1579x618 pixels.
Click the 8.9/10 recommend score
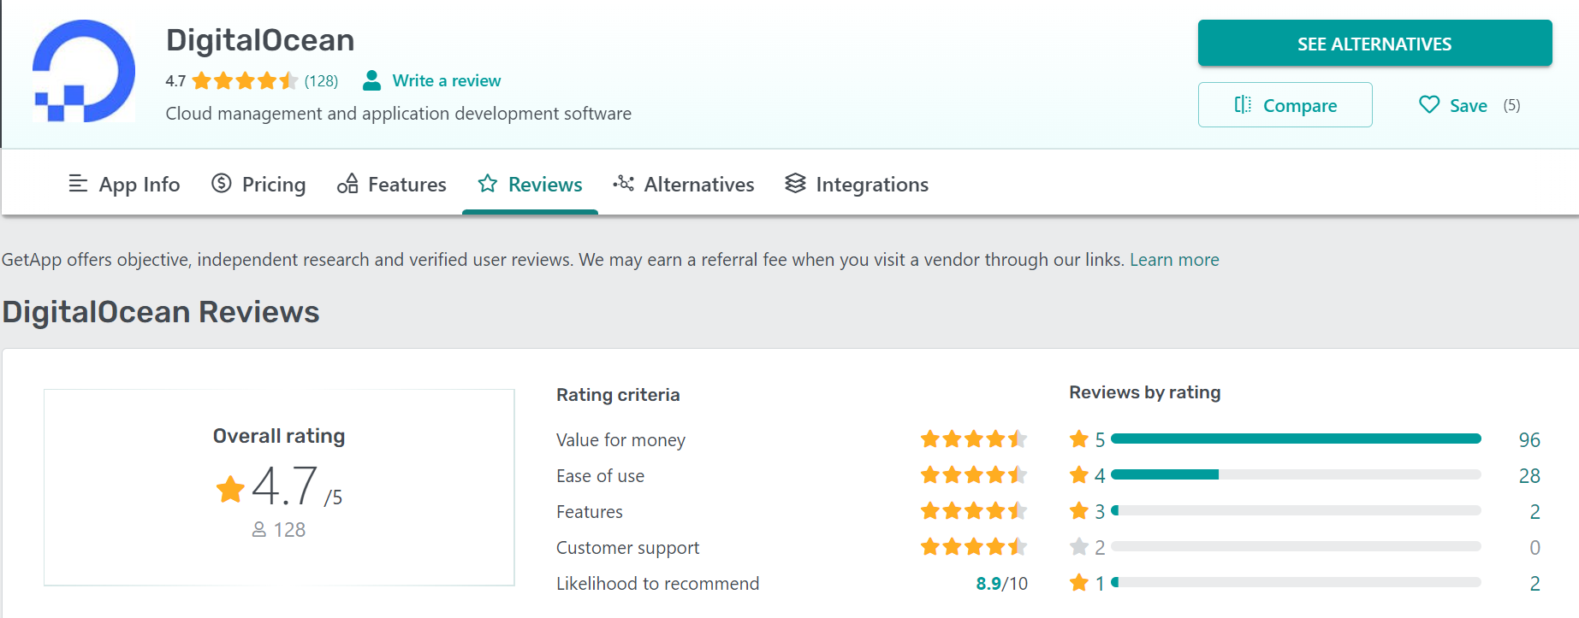click(1001, 584)
